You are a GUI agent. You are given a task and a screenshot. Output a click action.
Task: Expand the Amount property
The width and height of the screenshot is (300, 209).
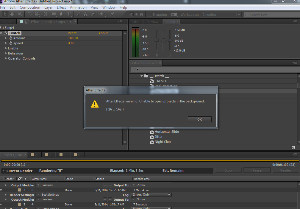(6, 38)
